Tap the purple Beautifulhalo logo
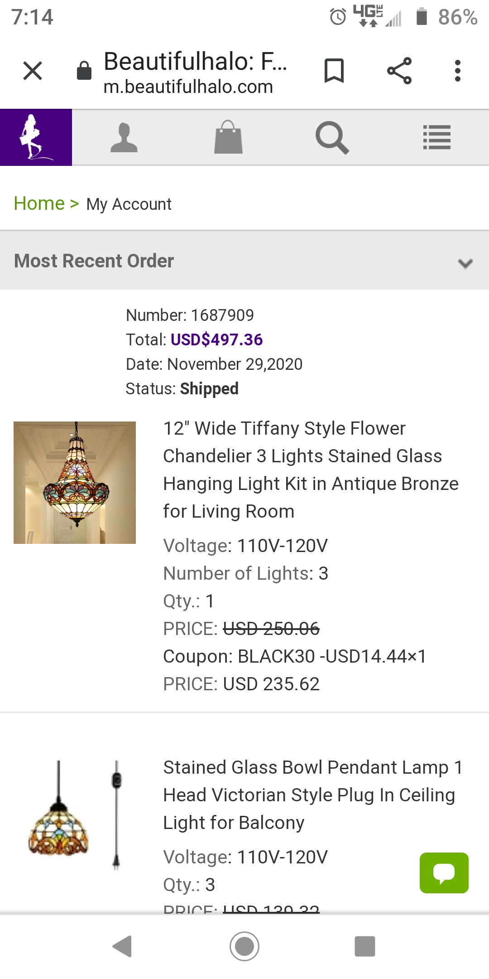This screenshot has width=489, height=979. click(36, 137)
